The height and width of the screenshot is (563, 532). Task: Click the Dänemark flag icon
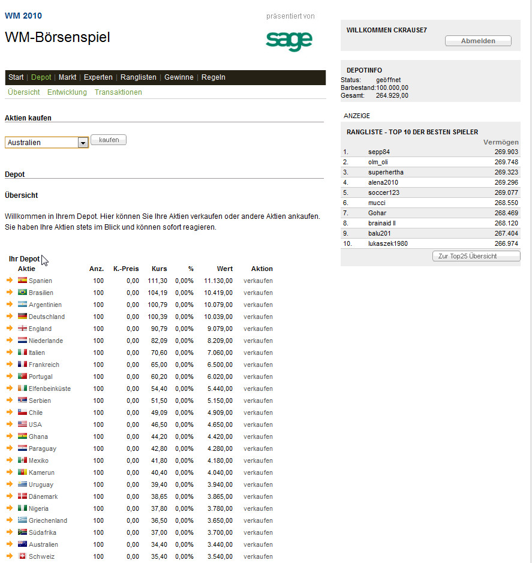point(22,496)
